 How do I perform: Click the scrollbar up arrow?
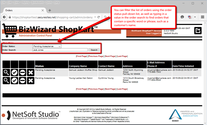(x=205, y=23)
